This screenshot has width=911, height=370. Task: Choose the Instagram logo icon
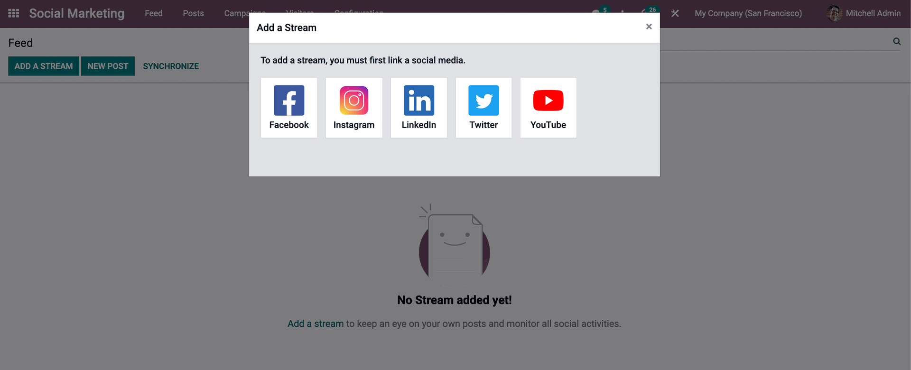pos(354,101)
